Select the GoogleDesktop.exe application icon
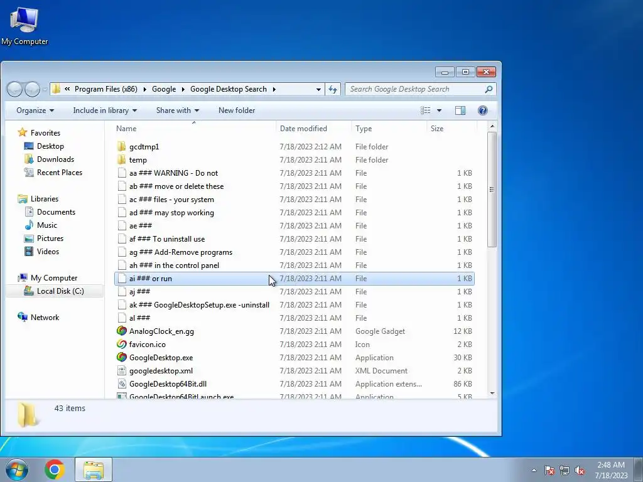Image resolution: width=643 pixels, height=482 pixels. coord(121,357)
